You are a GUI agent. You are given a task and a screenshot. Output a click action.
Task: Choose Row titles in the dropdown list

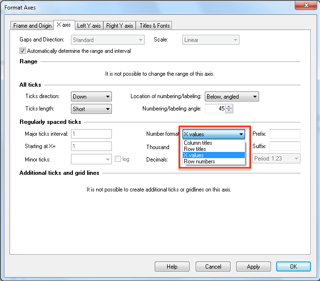[x=195, y=149]
